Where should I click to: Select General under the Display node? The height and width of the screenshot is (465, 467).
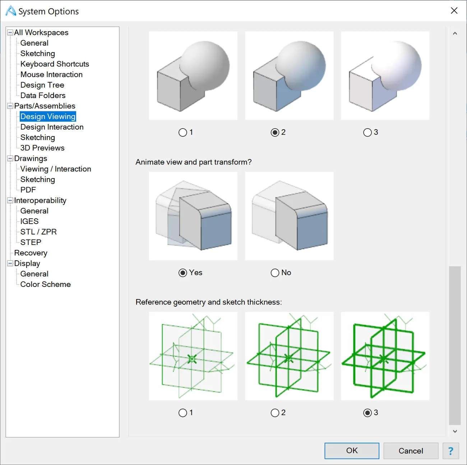(34, 274)
